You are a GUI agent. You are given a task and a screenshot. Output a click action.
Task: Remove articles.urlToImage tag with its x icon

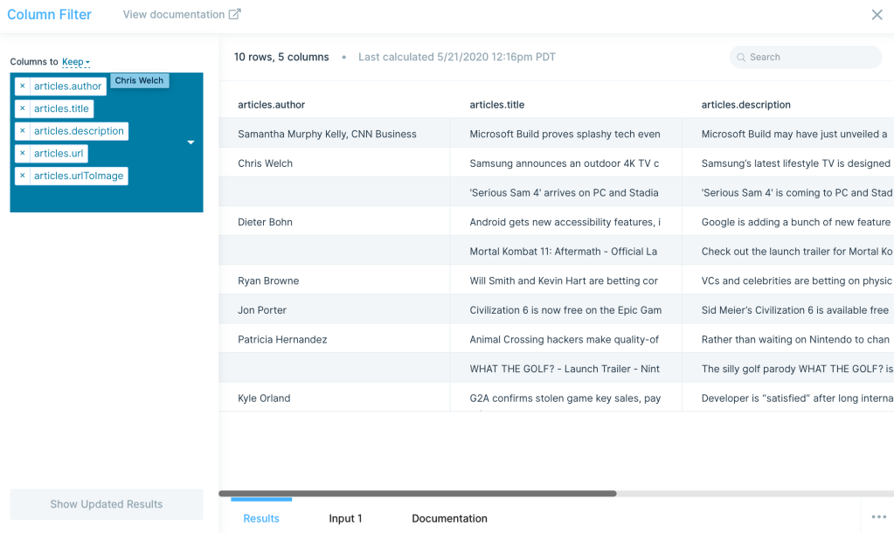point(23,177)
